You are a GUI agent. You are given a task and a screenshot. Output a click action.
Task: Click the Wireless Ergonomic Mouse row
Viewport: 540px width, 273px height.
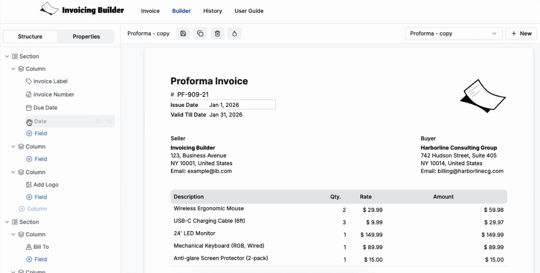(339, 209)
